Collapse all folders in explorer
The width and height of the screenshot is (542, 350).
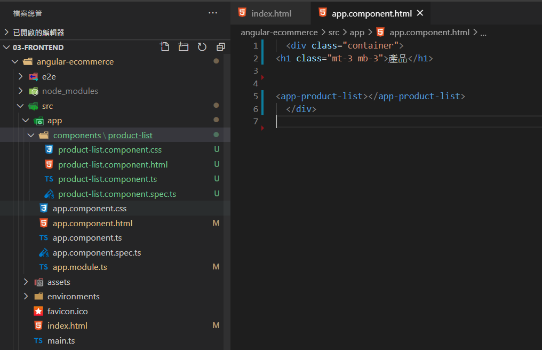tap(221, 47)
